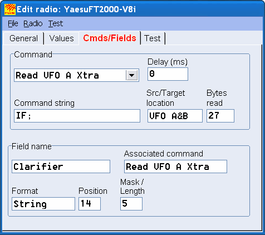
Task: Click the Field name box showing Clarifier
Action: click(61, 167)
